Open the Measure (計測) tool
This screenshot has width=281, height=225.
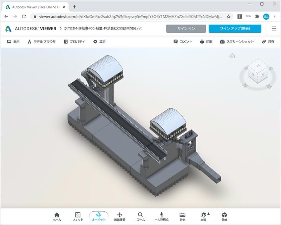(x=182, y=217)
